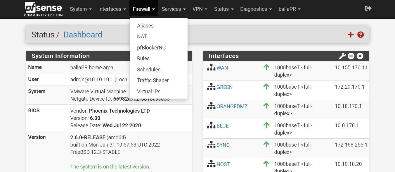This screenshot has height=172, width=395.
Task: Select Traffic Shaper from the Firewall menu
Action: (153, 80)
